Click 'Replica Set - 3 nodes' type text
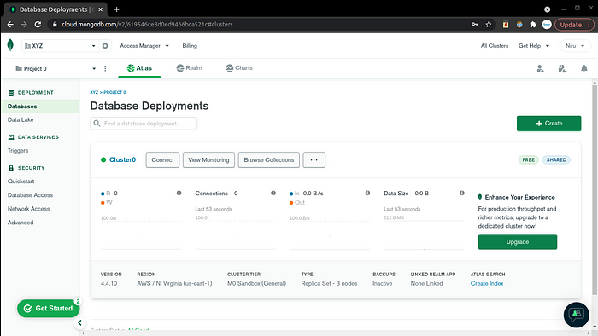 pos(329,283)
